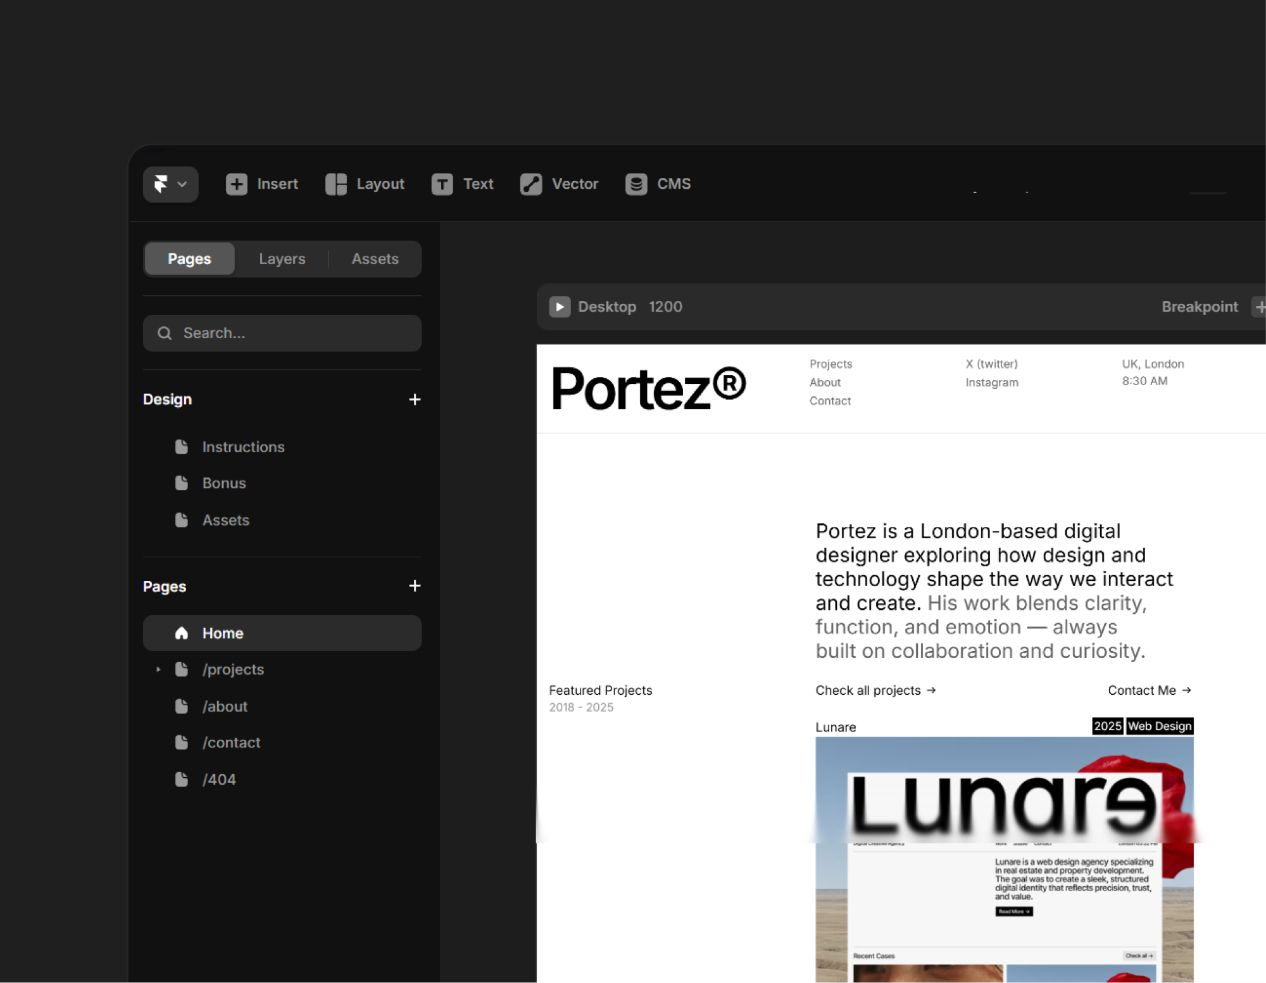Play preview of Desktop breakpoint
1266x983 pixels.
(560, 307)
